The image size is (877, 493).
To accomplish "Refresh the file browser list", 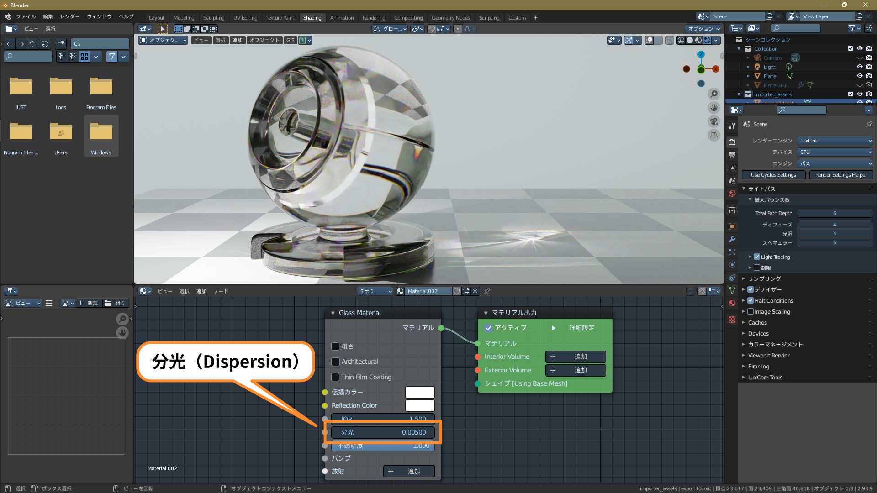I will 45,44.
